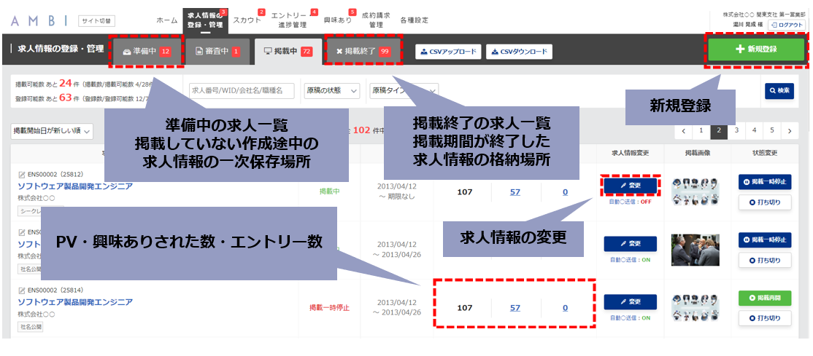
Task: Click the 求人番号/WID/会社名/職種名 search field
Action: coord(242,90)
